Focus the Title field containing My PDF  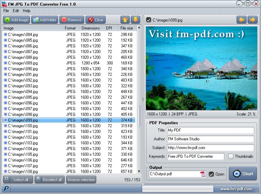pos(211,130)
